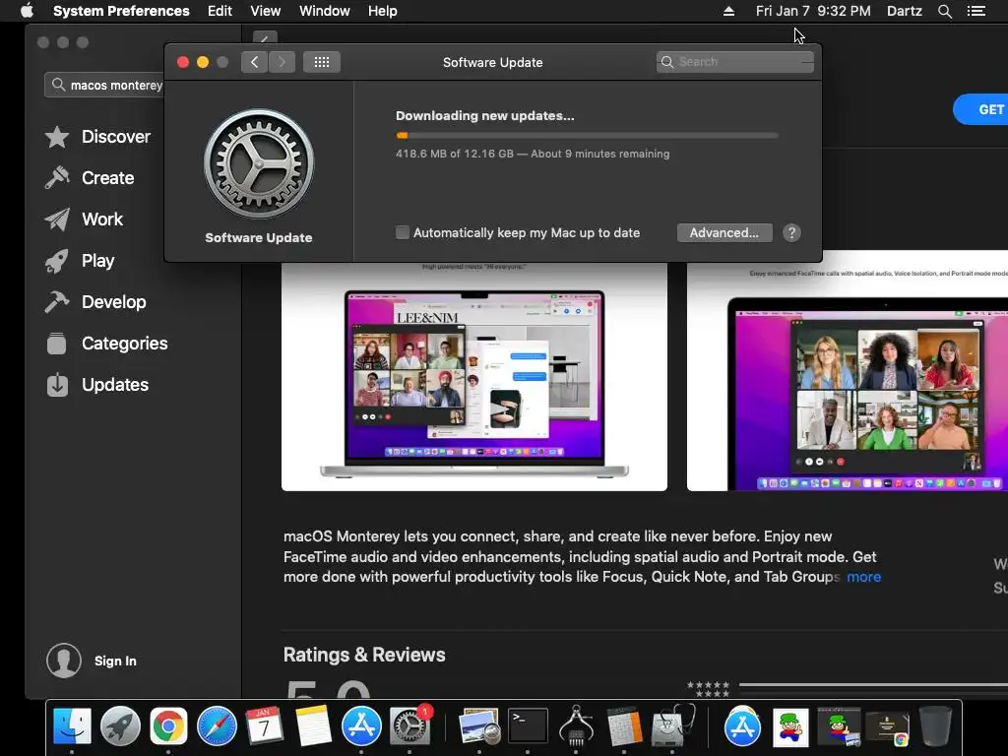This screenshot has width=1008, height=756.
Task: Open Updates in App Store sidebar
Action: pos(97,385)
